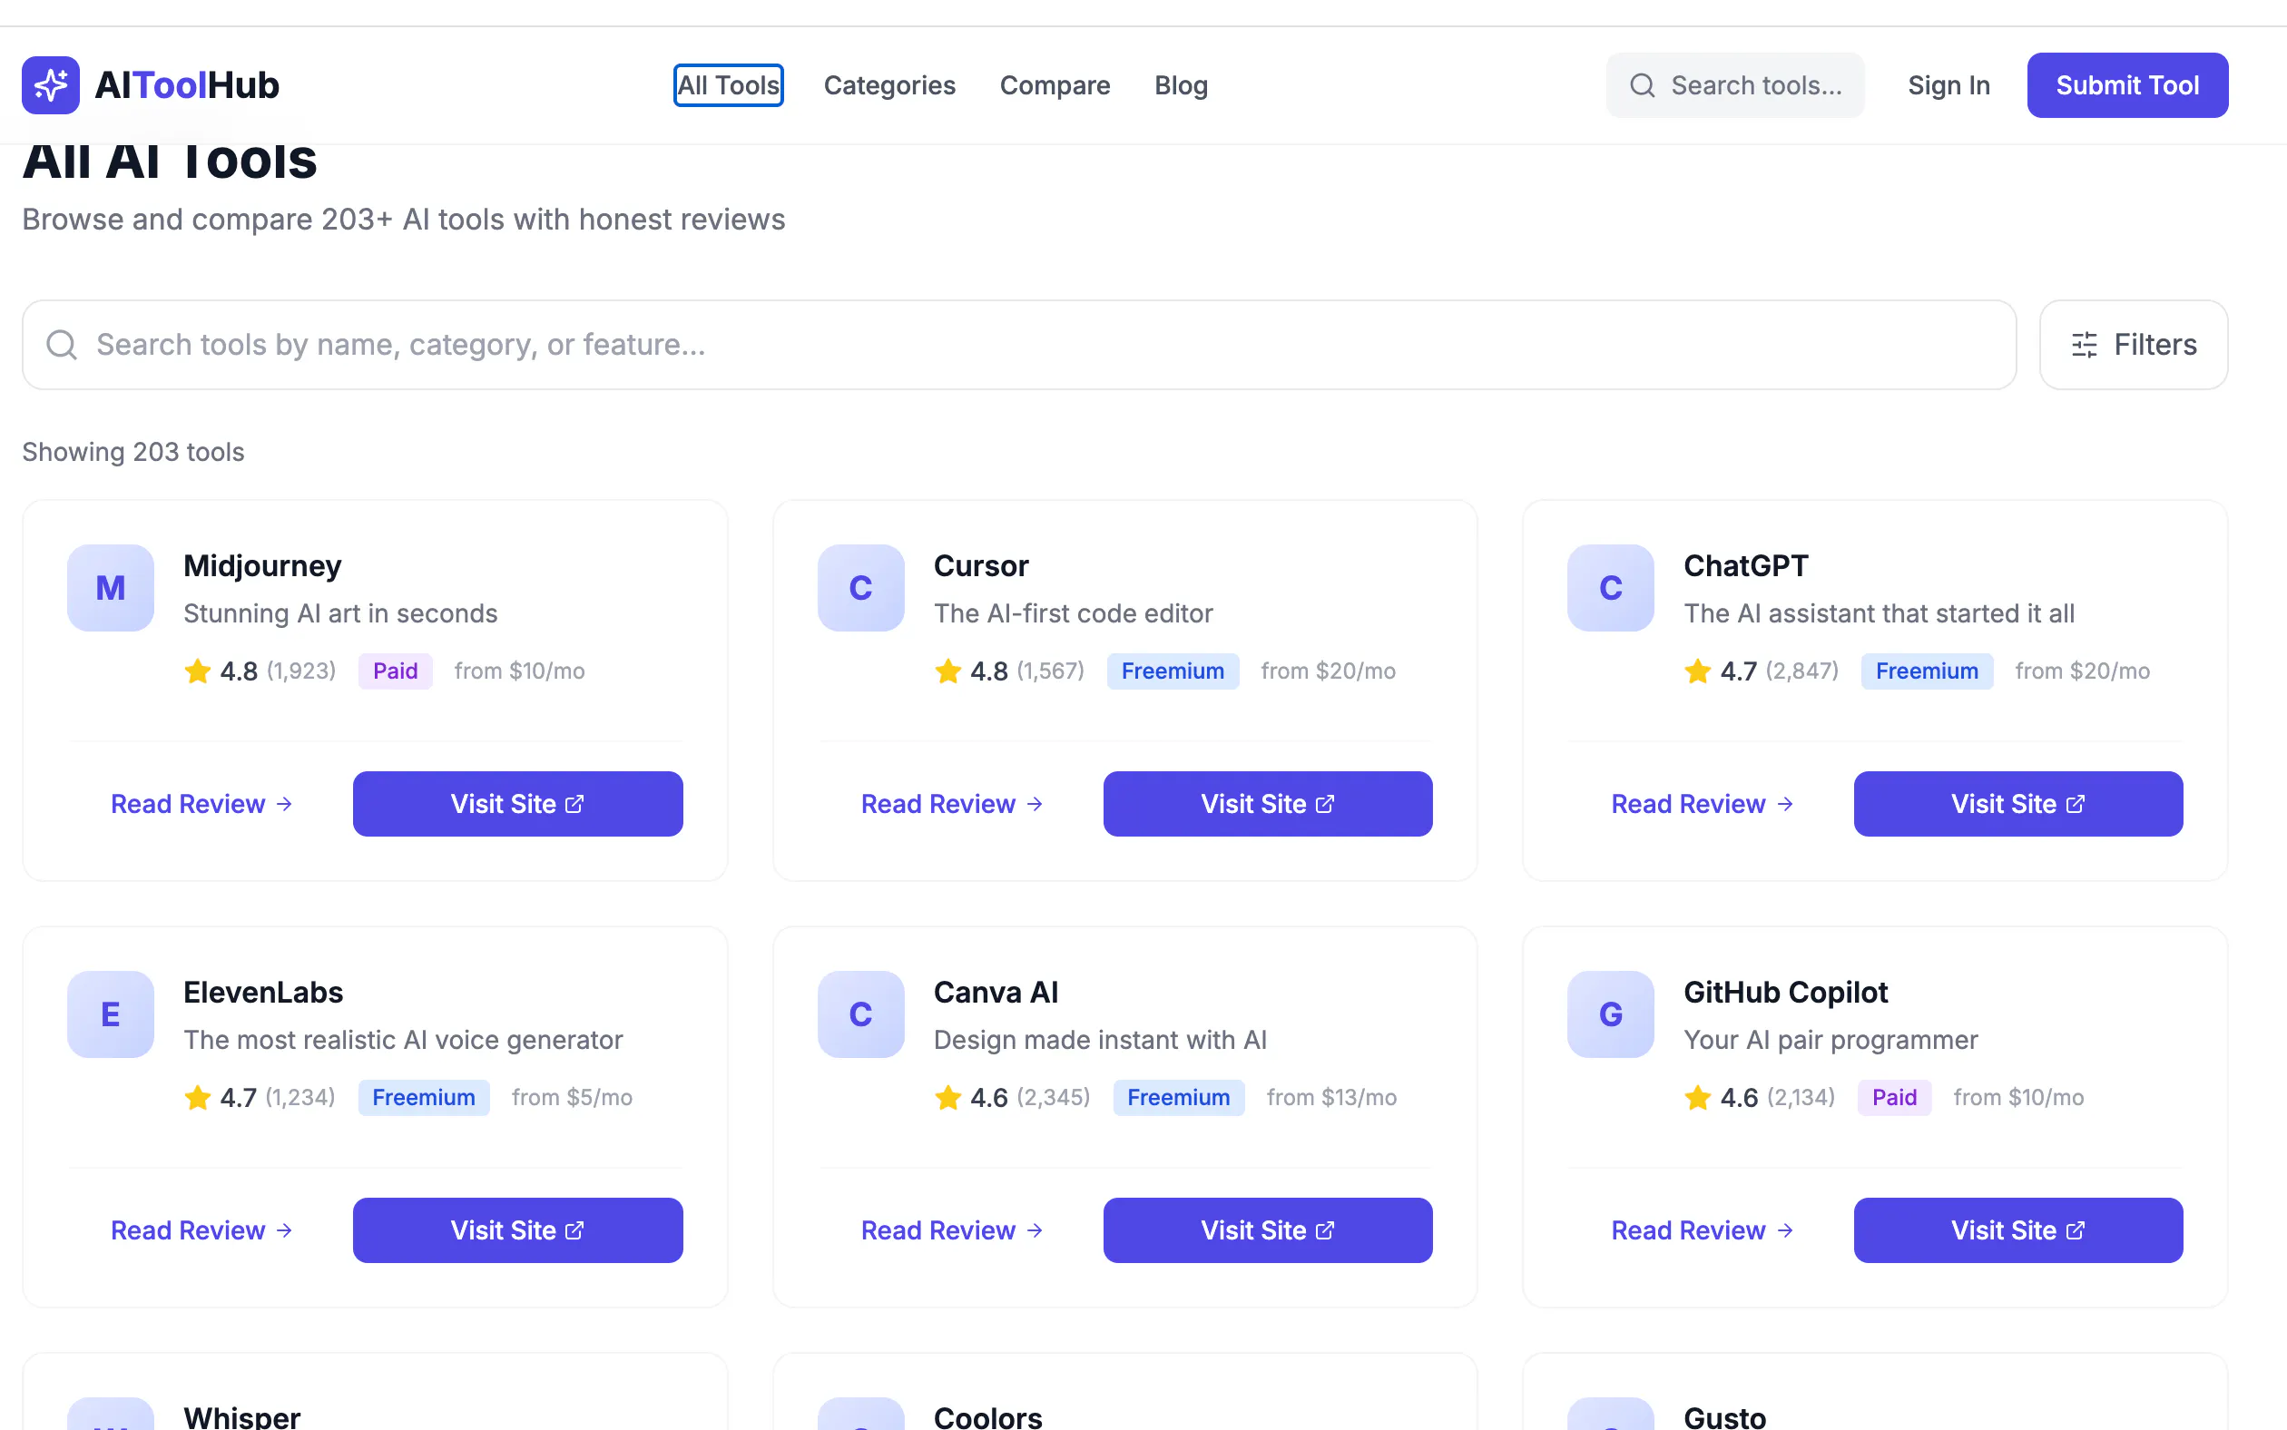Click the 'Browse and compare 203+ AI tools' subtitle
The image size is (2287, 1430).
click(404, 220)
